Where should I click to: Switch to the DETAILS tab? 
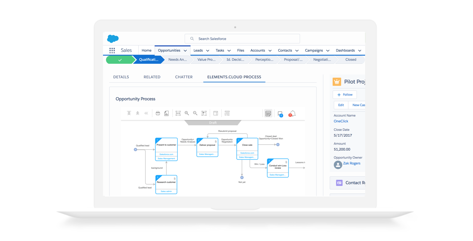121,77
